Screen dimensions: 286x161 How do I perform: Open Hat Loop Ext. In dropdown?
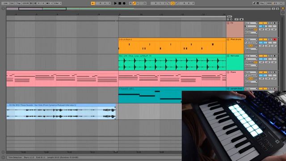(x=251, y=56)
